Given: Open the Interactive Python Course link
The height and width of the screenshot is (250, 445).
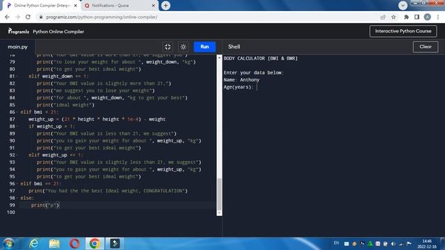Looking at the screenshot, I should 403,31.
